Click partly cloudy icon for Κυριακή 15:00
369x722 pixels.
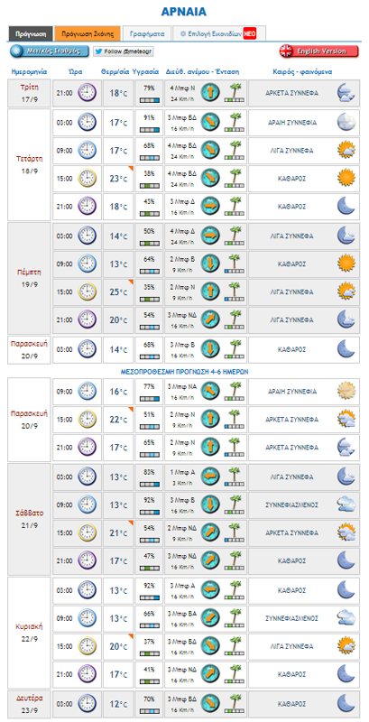346,645
